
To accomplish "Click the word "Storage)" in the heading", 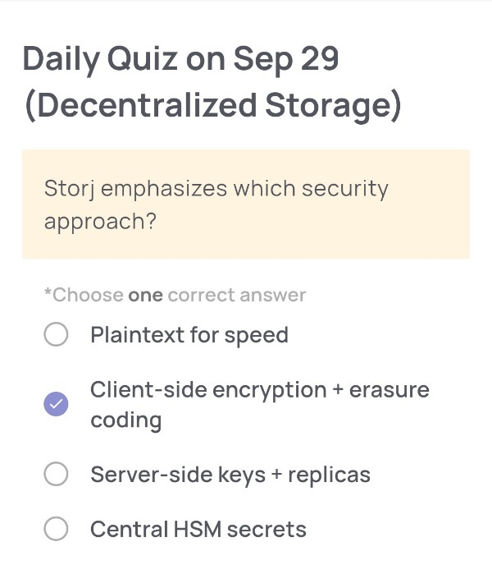I will pyautogui.click(x=337, y=108).
